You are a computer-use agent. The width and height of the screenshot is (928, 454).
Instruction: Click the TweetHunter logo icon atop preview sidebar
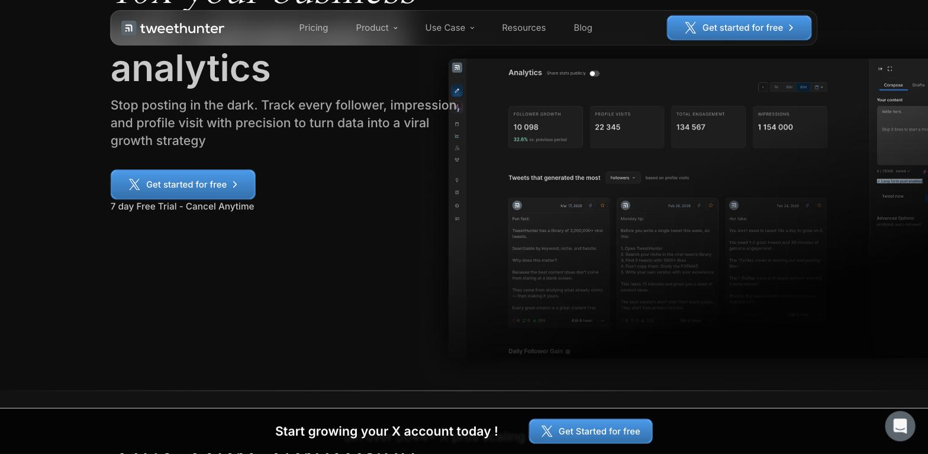tap(457, 68)
